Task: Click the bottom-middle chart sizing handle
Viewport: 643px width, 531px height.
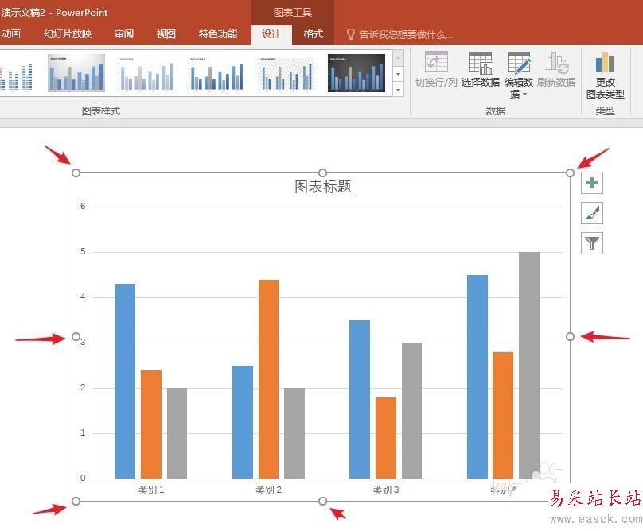Action: click(x=323, y=501)
